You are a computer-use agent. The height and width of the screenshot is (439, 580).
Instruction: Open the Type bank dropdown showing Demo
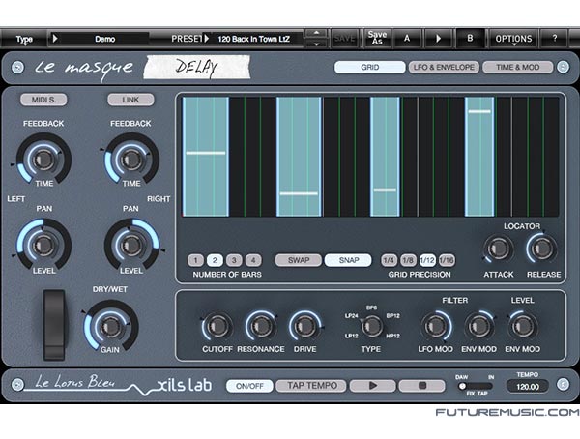99,39
